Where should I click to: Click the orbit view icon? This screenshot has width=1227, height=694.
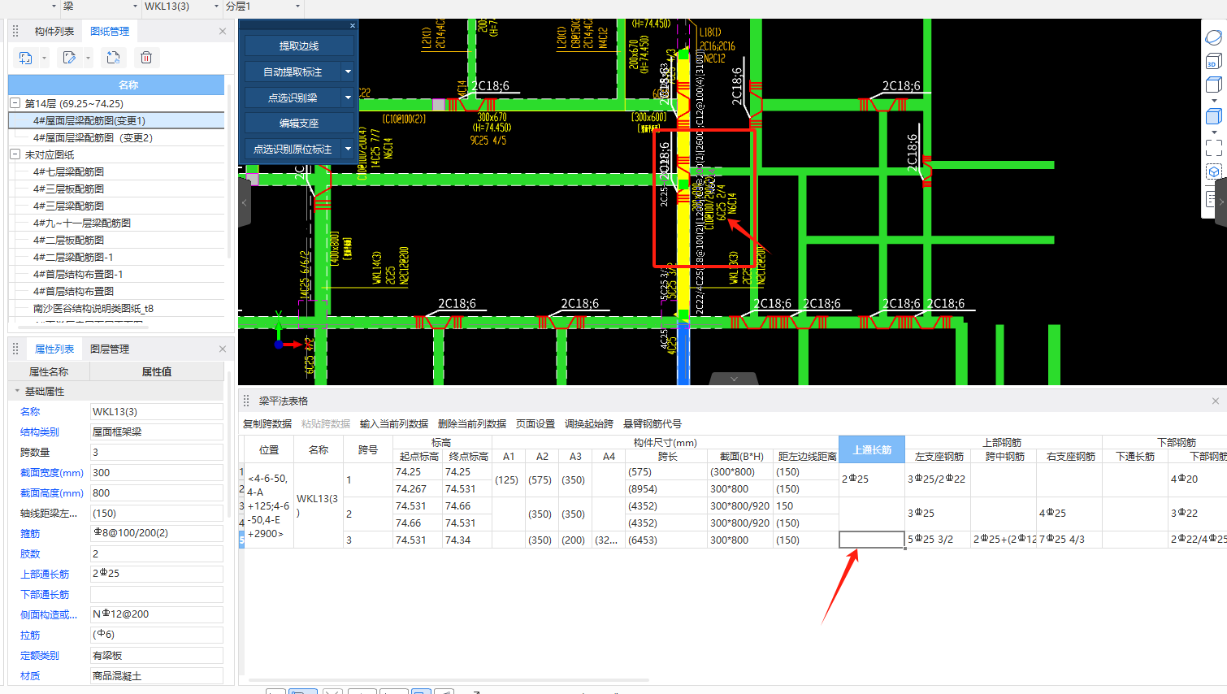1213,38
